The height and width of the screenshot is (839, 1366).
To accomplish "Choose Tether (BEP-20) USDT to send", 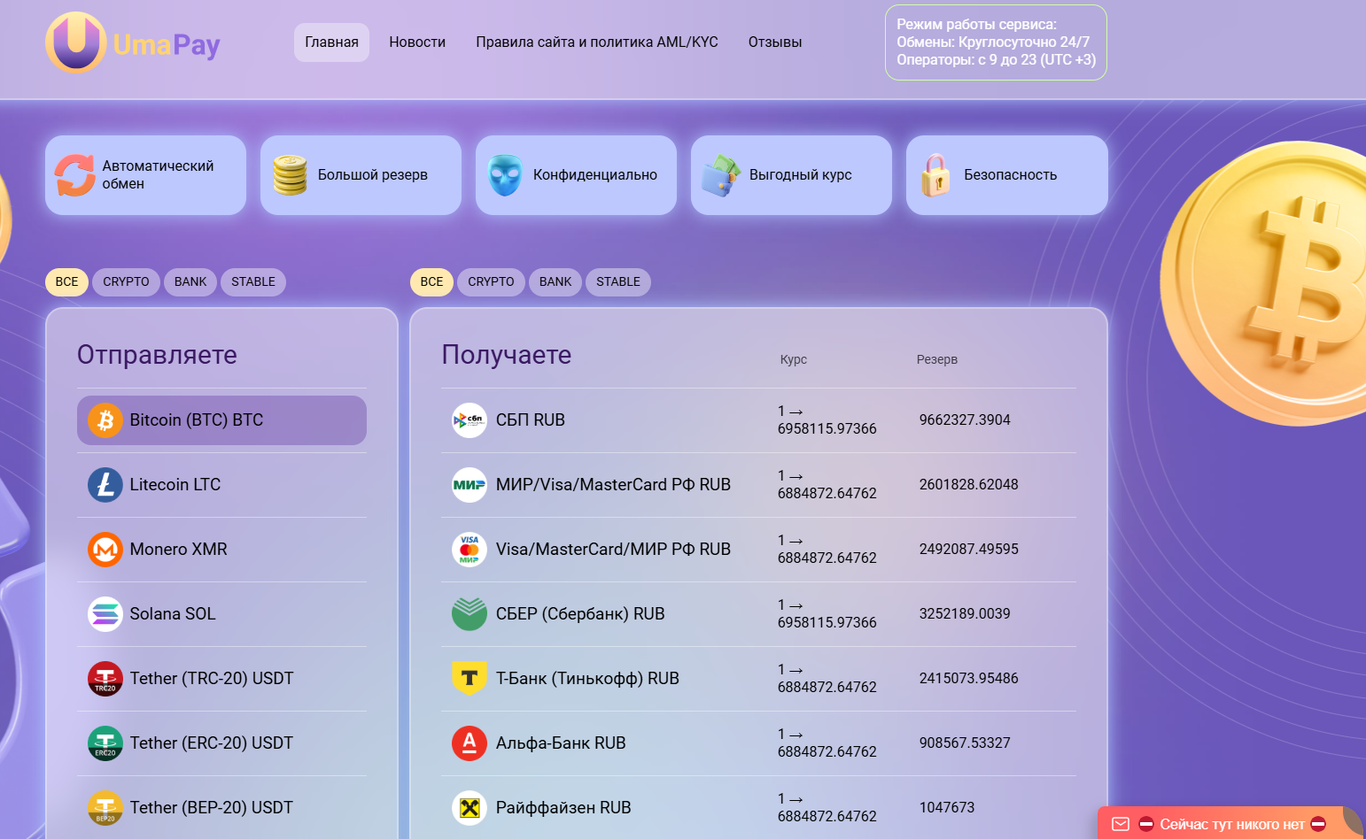I will [x=221, y=808].
